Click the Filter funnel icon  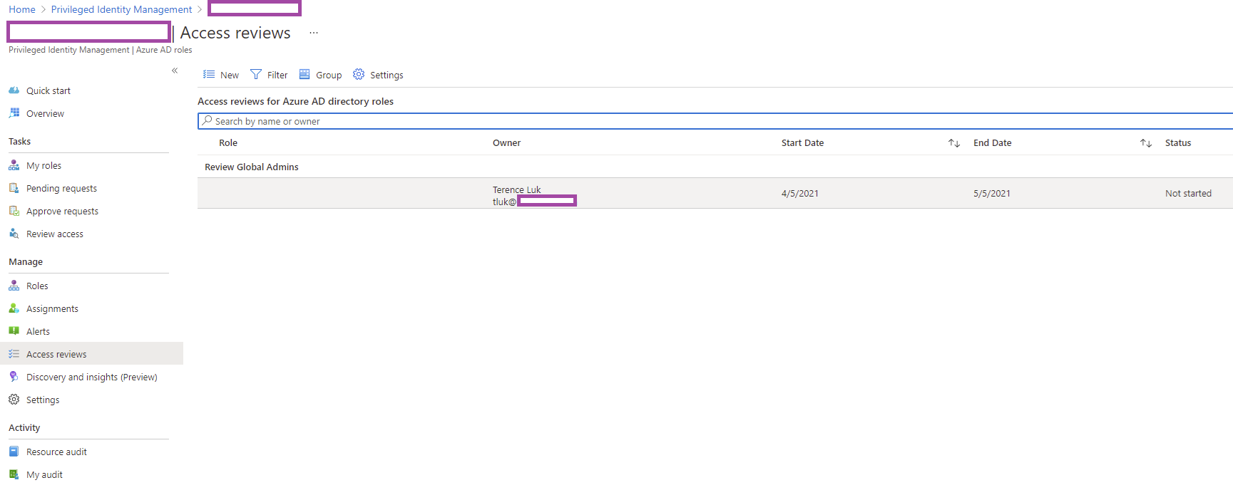tap(256, 74)
